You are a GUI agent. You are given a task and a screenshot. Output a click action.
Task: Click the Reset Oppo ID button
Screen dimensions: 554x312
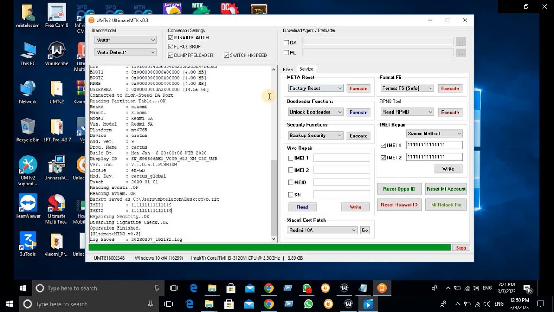click(x=399, y=189)
